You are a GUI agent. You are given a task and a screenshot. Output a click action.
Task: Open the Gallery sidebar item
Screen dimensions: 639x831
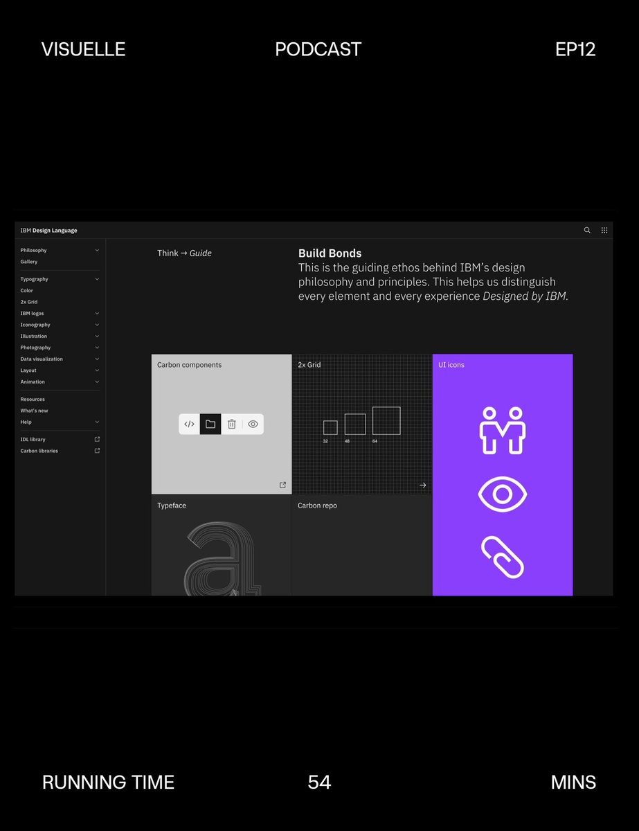(29, 262)
